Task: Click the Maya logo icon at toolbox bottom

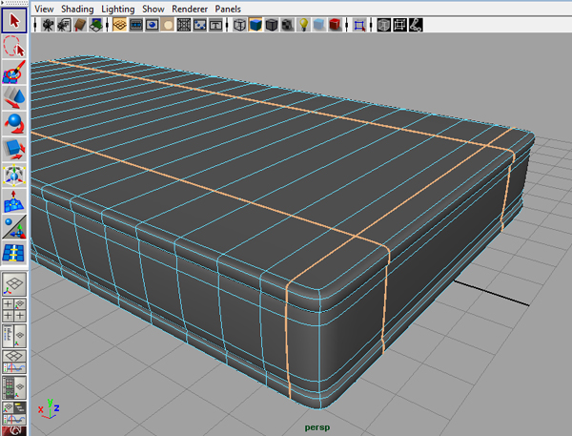Action: [x=14, y=431]
